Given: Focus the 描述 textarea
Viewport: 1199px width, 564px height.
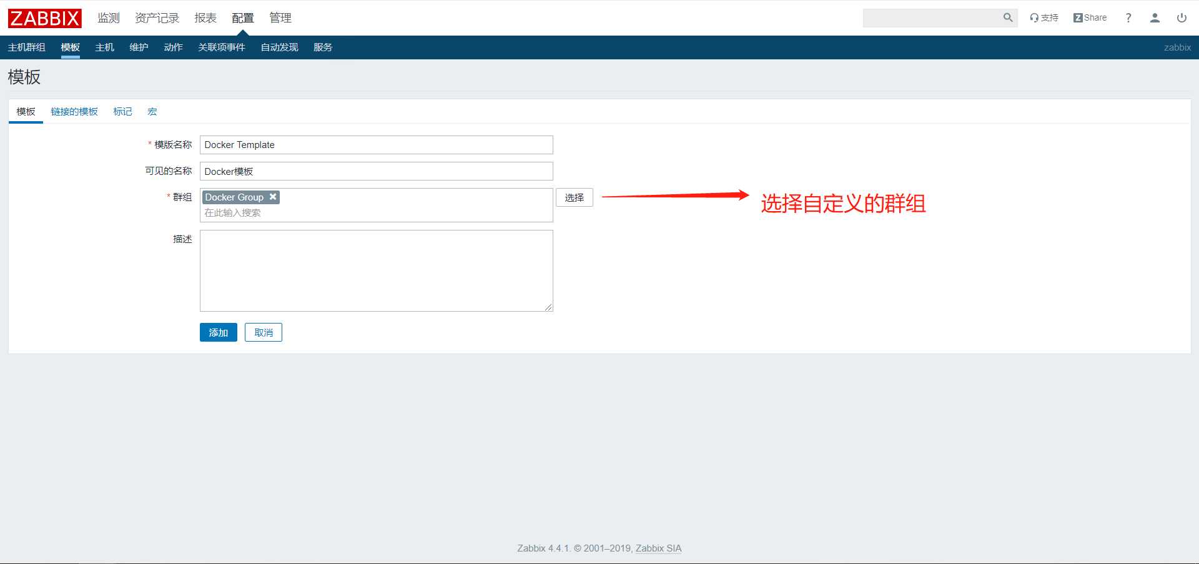Looking at the screenshot, I should tap(377, 270).
